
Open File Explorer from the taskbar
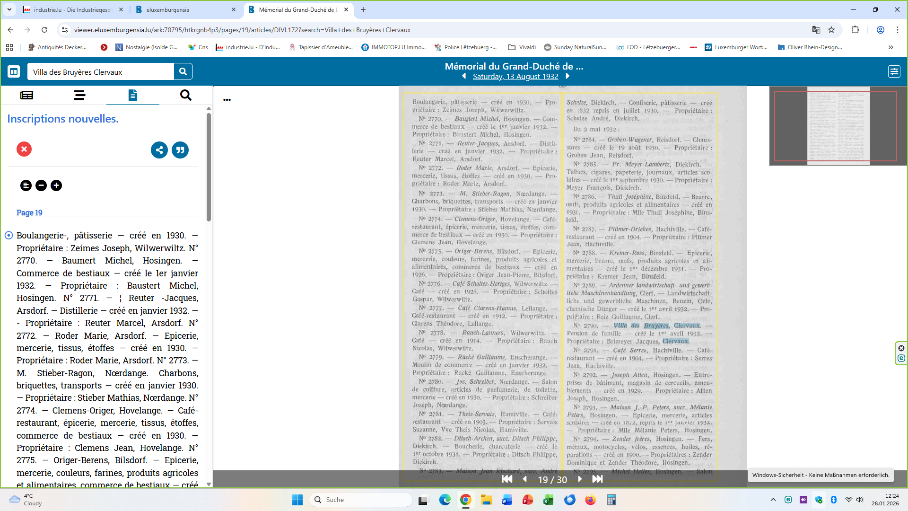pyautogui.click(x=486, y=500)
